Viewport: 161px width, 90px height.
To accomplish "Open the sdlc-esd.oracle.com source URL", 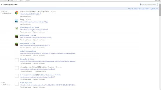I will (x=48, y=53).
